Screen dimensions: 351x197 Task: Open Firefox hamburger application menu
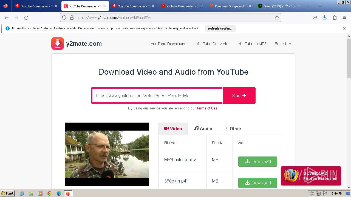[344, 18]
